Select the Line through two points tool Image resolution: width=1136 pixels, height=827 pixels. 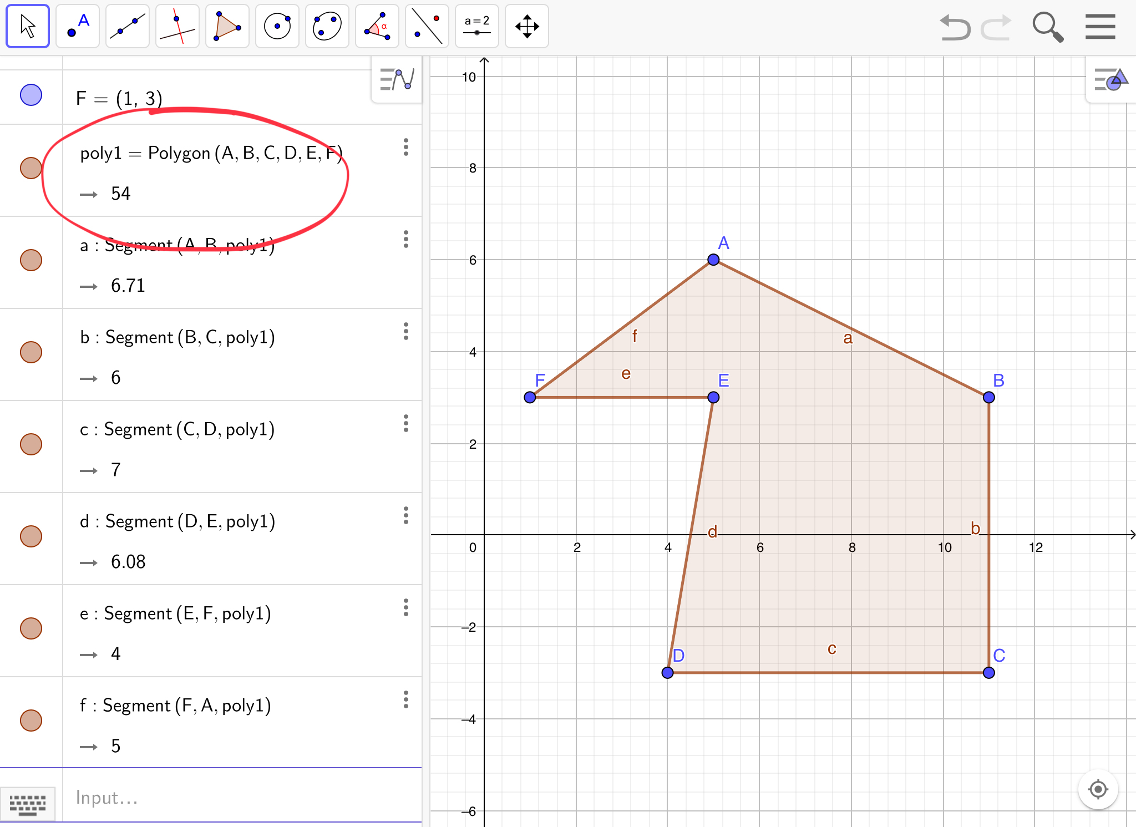(x=128, y=26)
